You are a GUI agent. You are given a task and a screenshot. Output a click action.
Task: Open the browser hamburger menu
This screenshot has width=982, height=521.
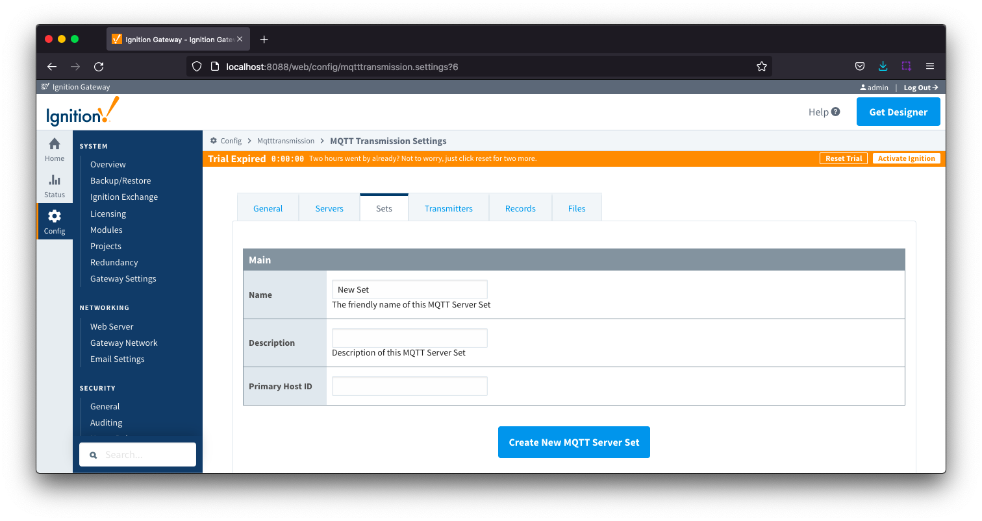pos(930,66)
